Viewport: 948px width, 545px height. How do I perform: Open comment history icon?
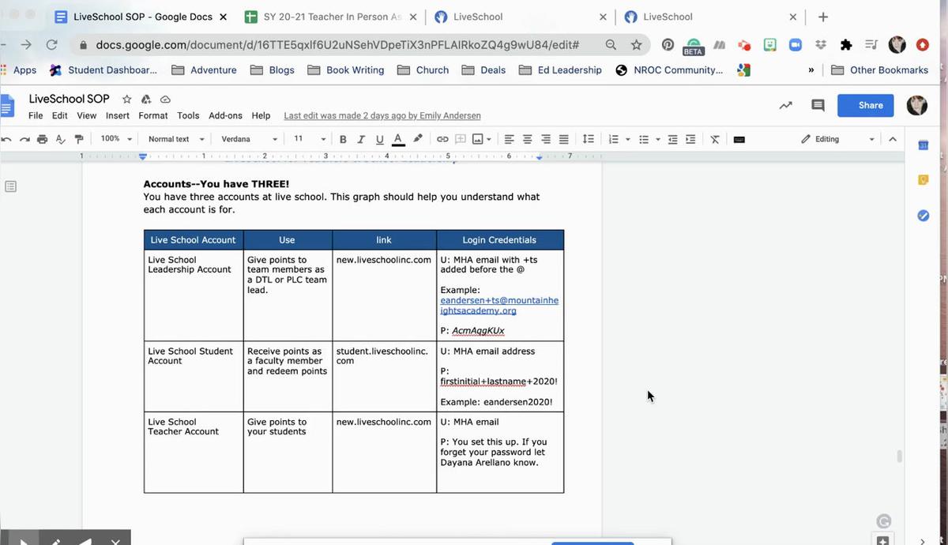(818, 105)
